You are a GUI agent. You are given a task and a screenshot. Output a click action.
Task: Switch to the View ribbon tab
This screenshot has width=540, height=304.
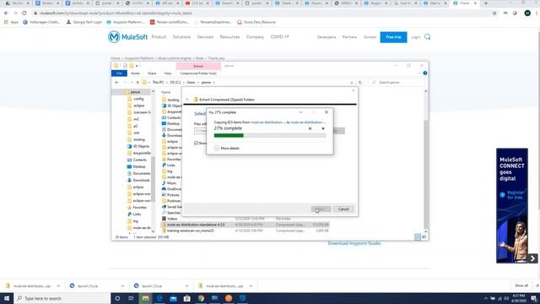(x=168, y=73)
